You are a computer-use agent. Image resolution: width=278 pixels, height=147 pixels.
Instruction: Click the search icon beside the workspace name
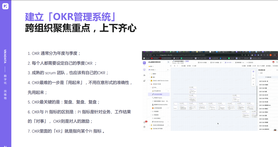tap(168, 62)
